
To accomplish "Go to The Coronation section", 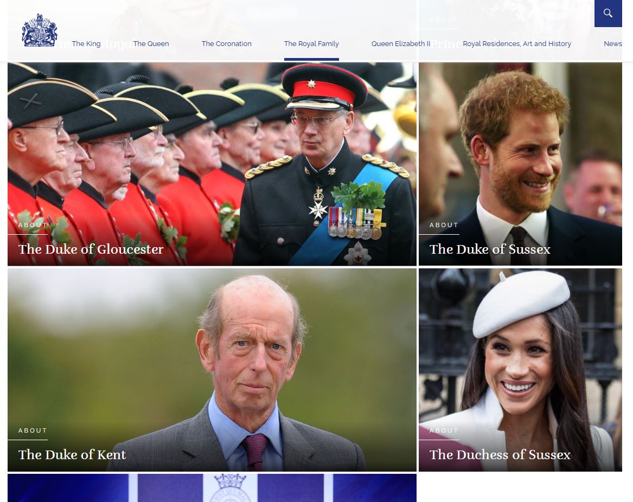I will tap(227, 43).
